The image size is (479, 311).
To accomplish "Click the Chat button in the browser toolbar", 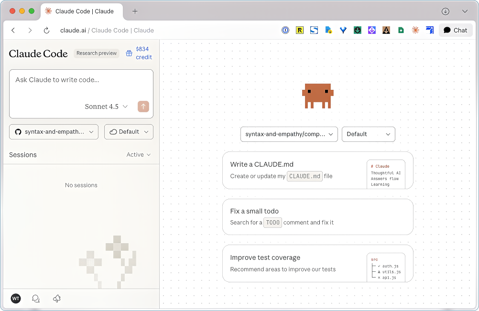I will [x=455, y=30].
